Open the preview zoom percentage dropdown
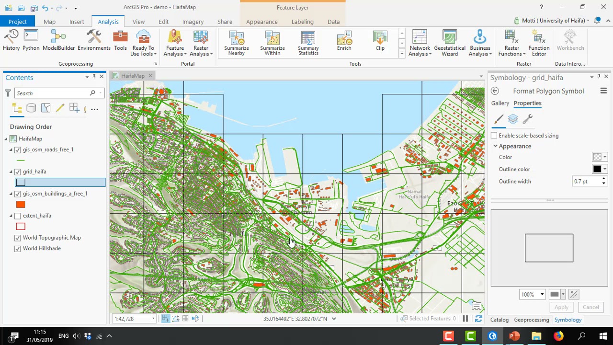 pyautogui.click(x=542, y=295)
